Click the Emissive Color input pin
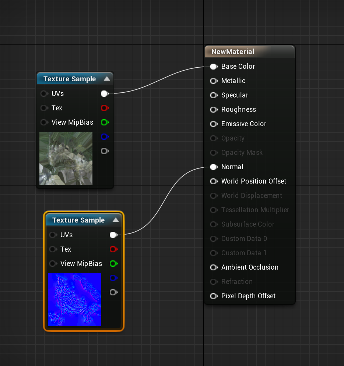 coord(214,124)
